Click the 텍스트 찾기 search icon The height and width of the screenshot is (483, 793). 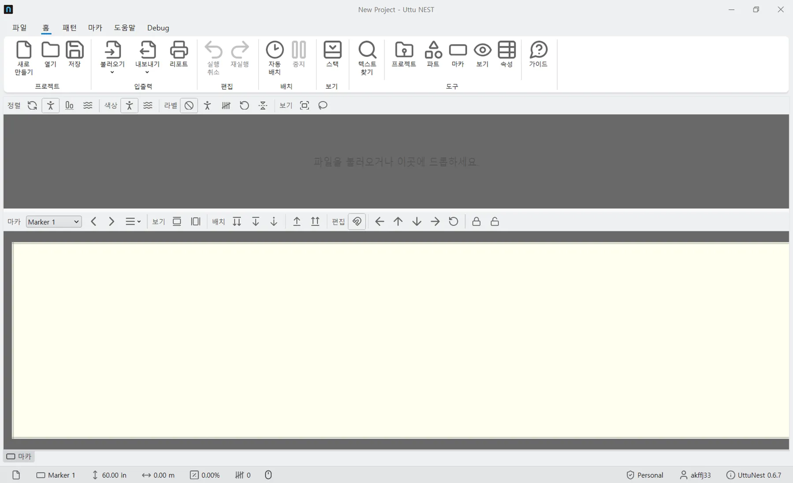(367, 58)
